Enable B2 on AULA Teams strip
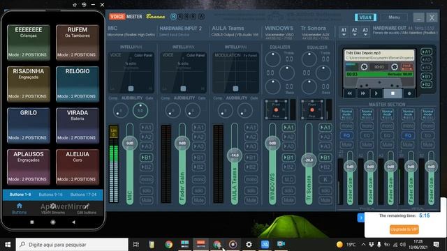 click(251, 167)
